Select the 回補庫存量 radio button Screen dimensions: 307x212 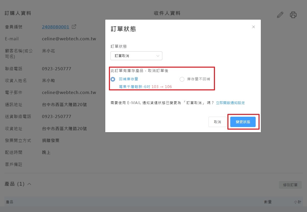(113, 79)
